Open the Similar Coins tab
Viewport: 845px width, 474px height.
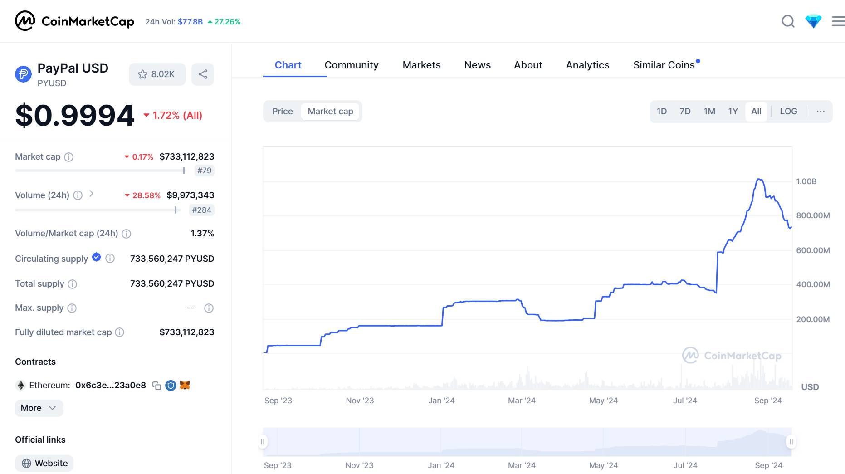point(664,65)
